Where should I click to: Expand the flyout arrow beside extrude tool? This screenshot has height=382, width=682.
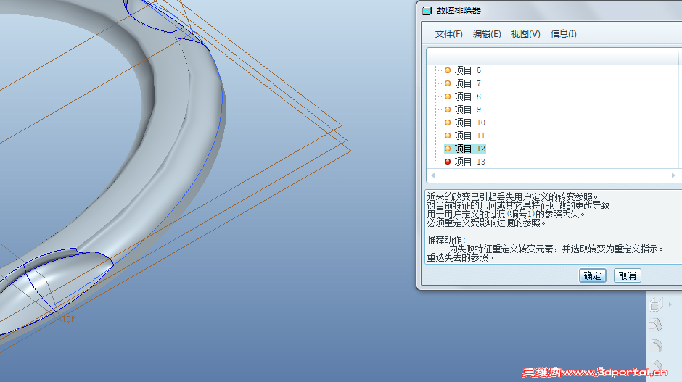[x=670, y=304]
